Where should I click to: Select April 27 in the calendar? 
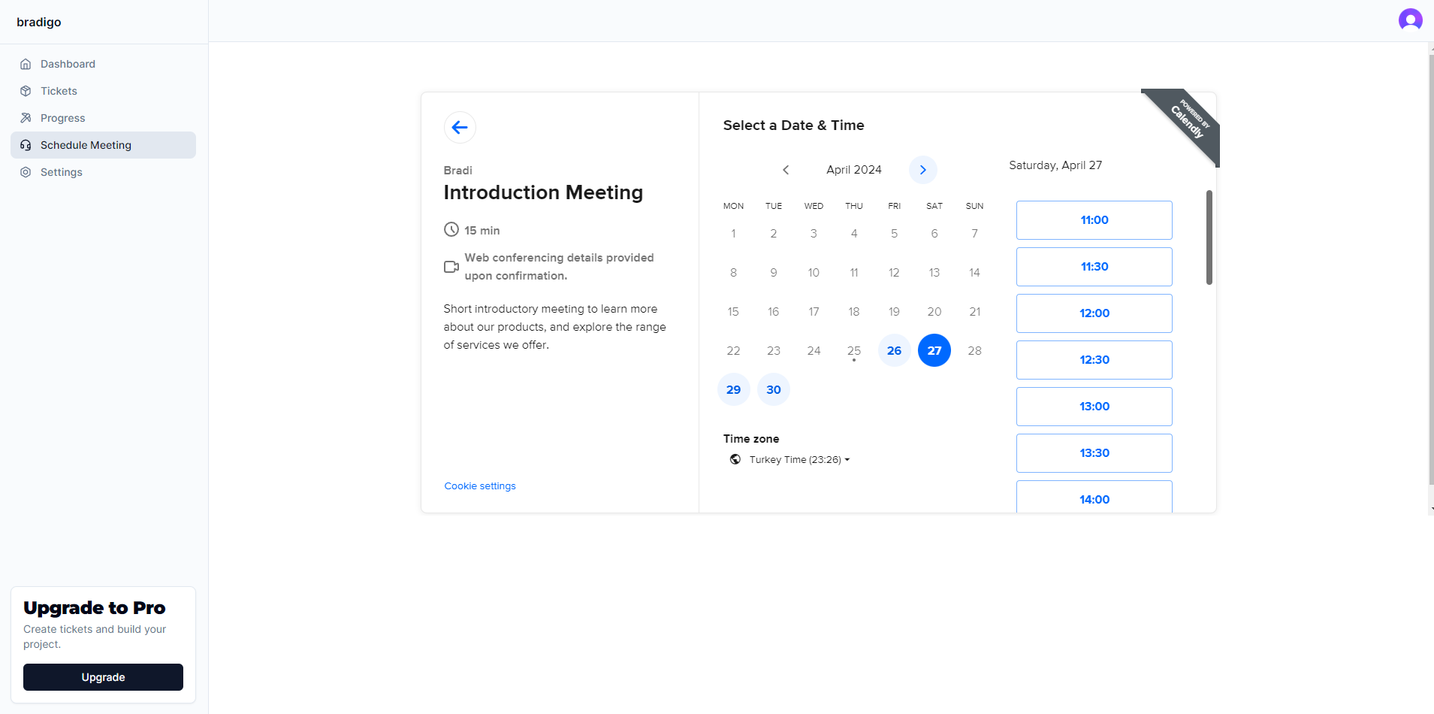(x=934, y=350)
